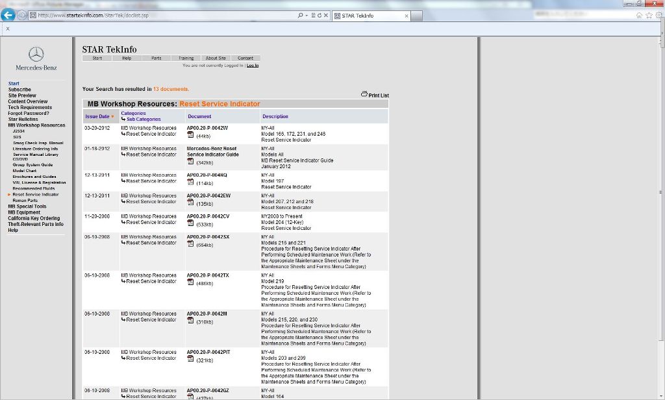Select Brochures and Guides sub-item
Viewport: 665px width, 400px height.
[34, 177]
